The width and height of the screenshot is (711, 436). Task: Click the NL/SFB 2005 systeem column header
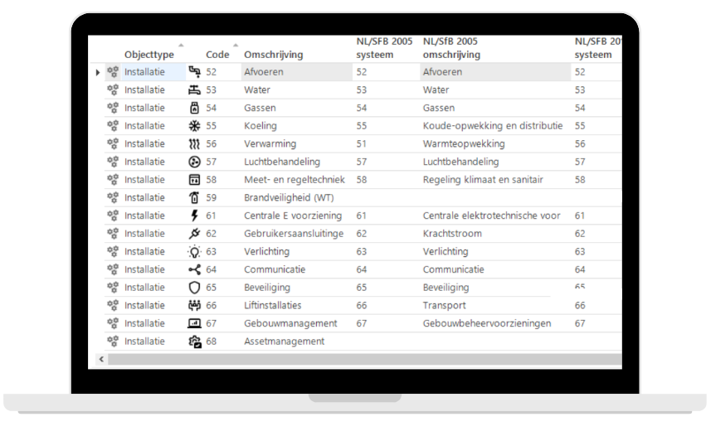pos(384,48)
